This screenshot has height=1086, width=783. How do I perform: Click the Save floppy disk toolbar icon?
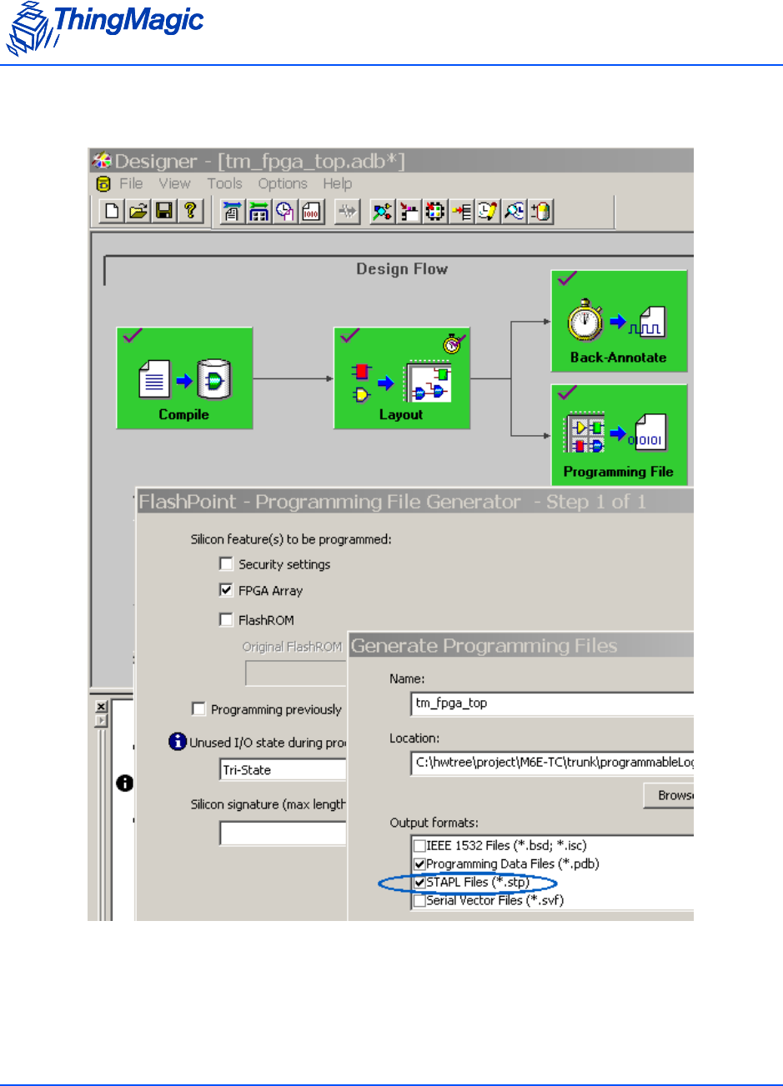pyautogui.click(x=163, y=212)
